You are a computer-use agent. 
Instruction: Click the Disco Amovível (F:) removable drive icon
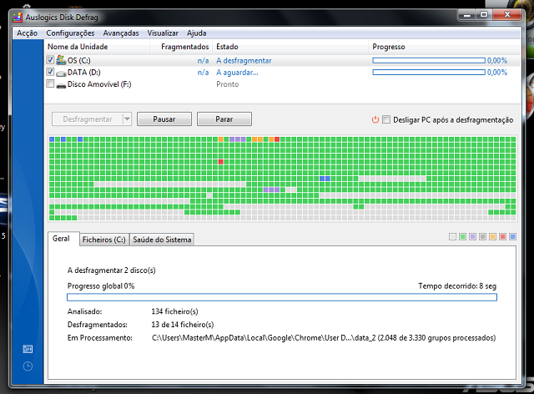(x=61, y=85)
